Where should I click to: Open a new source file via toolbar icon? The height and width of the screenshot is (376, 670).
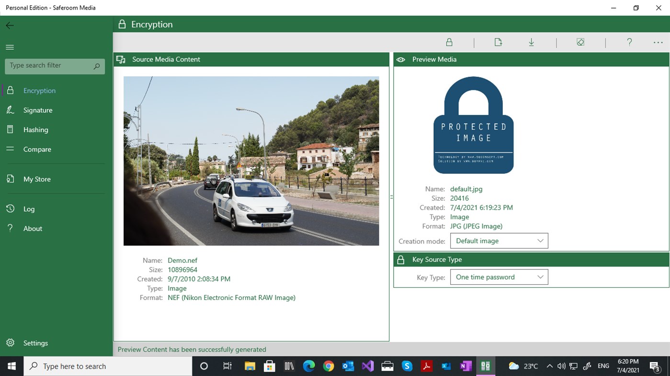[x=498, y=42]
